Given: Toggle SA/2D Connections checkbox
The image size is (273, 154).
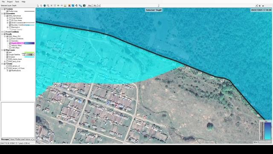Looking at the screenshot, I should click(10, 23).
